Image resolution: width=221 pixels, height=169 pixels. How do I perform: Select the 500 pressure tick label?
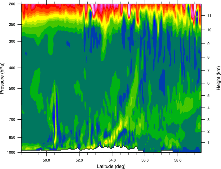point(12,88)
